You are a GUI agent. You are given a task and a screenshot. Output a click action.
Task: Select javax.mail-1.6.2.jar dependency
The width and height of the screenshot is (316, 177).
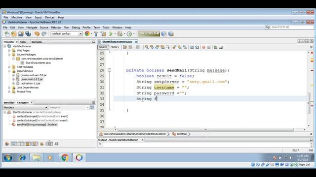tap(32, 79)
